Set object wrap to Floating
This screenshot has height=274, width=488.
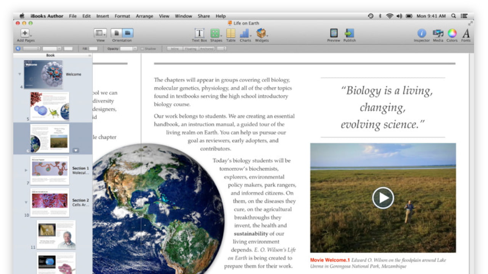tap(191, 49)
